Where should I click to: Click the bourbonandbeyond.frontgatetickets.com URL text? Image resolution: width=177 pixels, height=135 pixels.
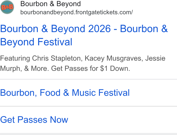tap(77, 12)
